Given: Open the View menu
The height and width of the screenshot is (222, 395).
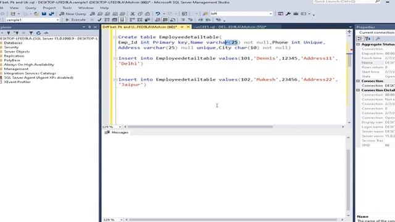Looking at the screenshot, I should [x=14, y=8].
